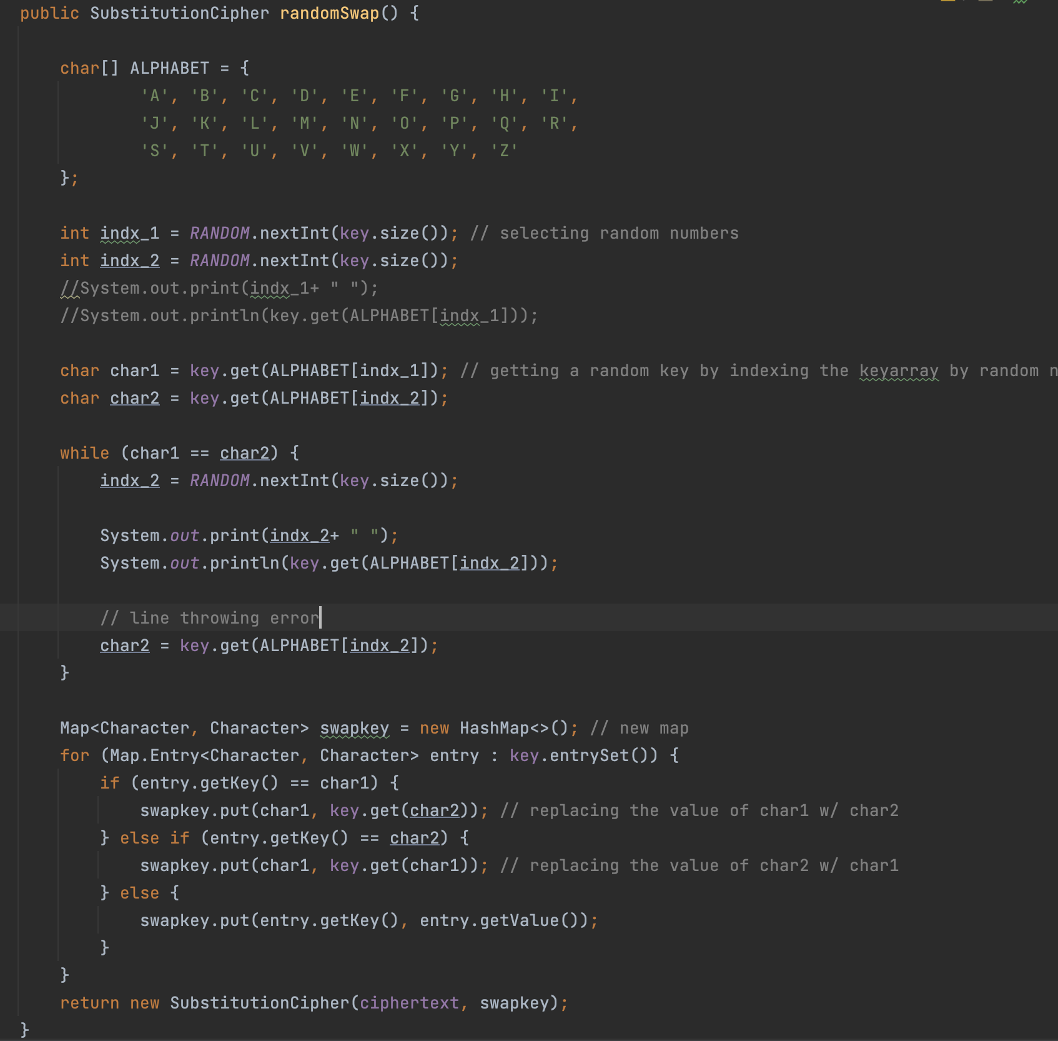The width and height of the screenshot is (1058, 1041).
Task: Click the randomSwap method name
Action: [329, 13]
